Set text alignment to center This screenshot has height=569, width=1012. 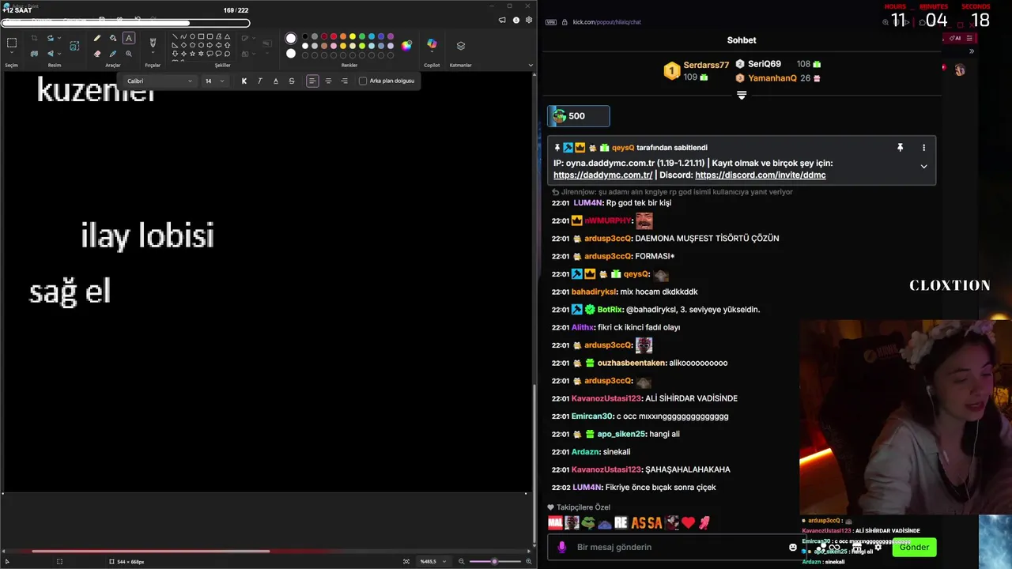point(328,81)
